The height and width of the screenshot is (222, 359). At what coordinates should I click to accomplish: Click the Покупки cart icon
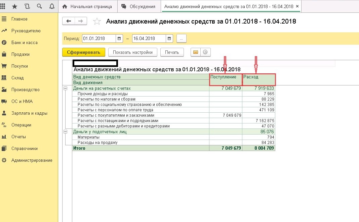(4, 66)
